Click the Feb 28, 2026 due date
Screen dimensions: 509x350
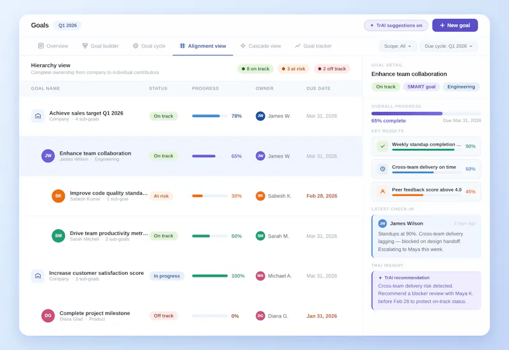click(322, 196)
